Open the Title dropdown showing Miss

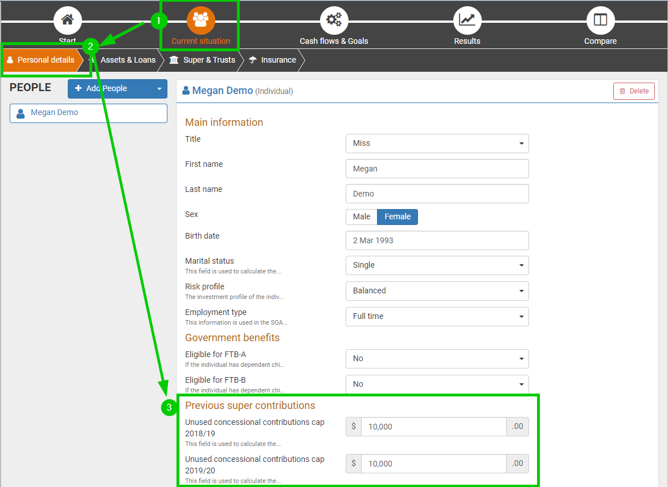(x=437, y=144)
